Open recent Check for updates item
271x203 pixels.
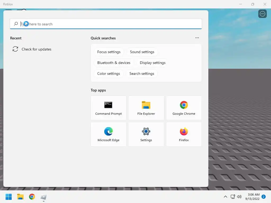(32, 49)
